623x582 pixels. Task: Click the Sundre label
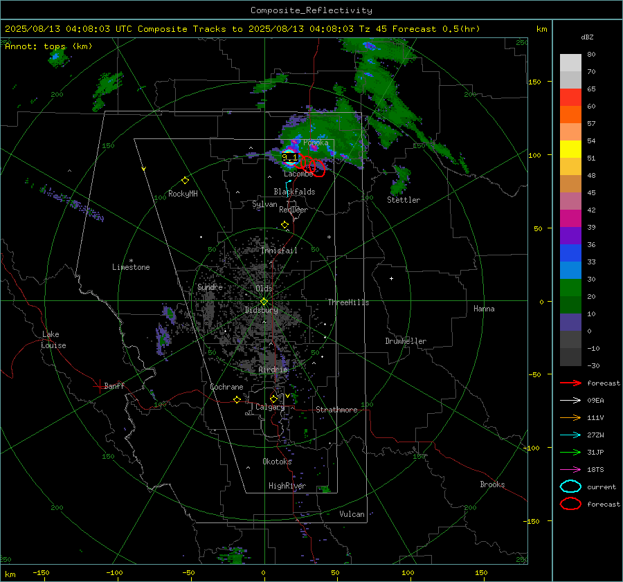pos(210,287)
